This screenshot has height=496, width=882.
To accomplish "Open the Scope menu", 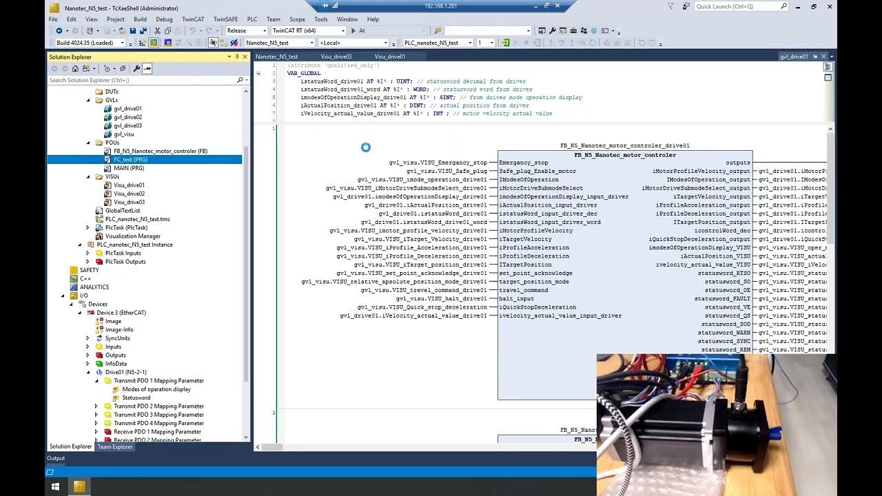I will (297, 19).
